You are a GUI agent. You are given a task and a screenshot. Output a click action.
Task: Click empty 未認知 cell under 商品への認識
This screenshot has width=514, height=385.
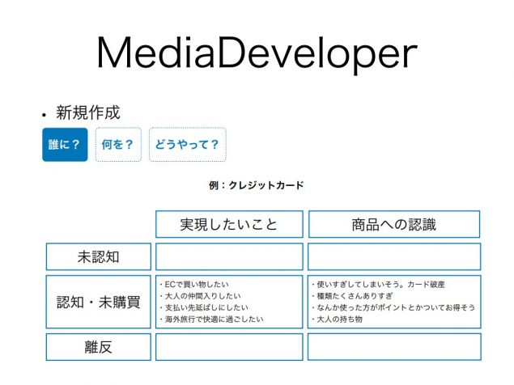point(393,256)
